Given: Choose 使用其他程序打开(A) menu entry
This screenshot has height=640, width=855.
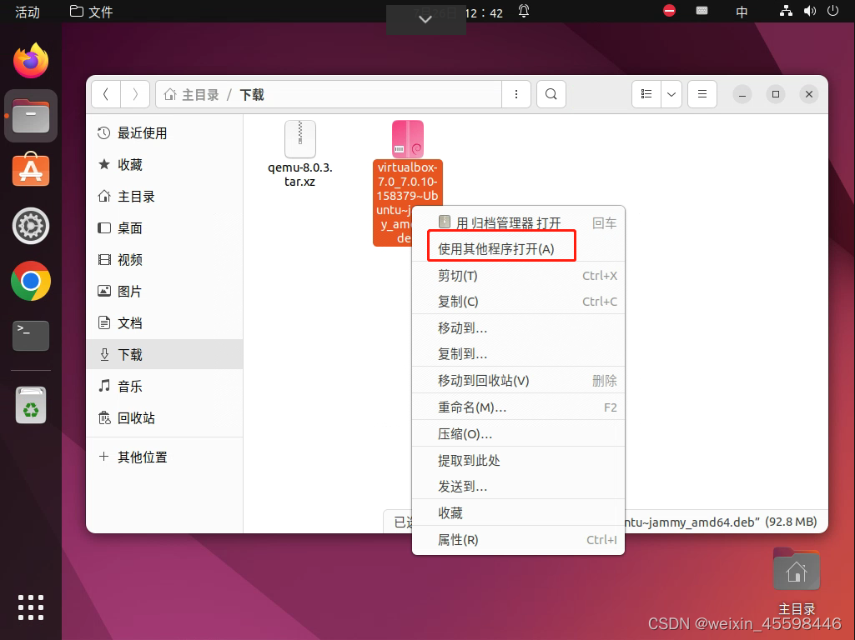Looking at the screenshot, I should tap(518, 249).
